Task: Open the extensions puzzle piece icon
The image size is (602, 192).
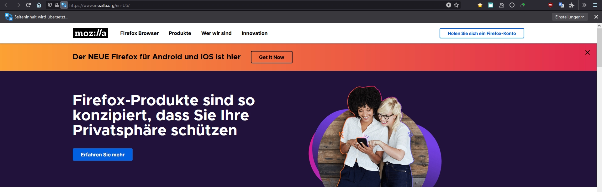Action: [572, 5]
